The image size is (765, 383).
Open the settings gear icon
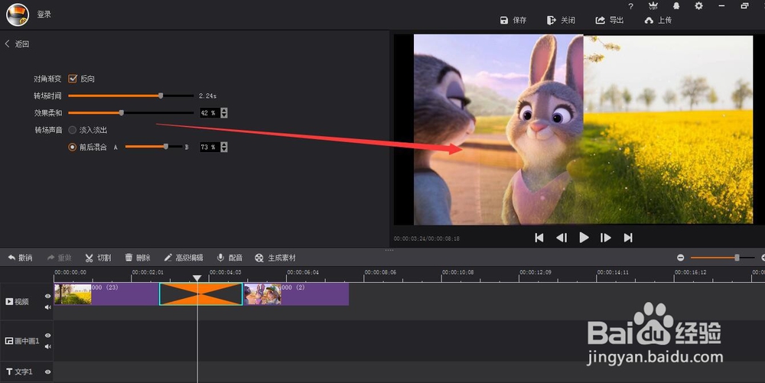pos(698,6)
